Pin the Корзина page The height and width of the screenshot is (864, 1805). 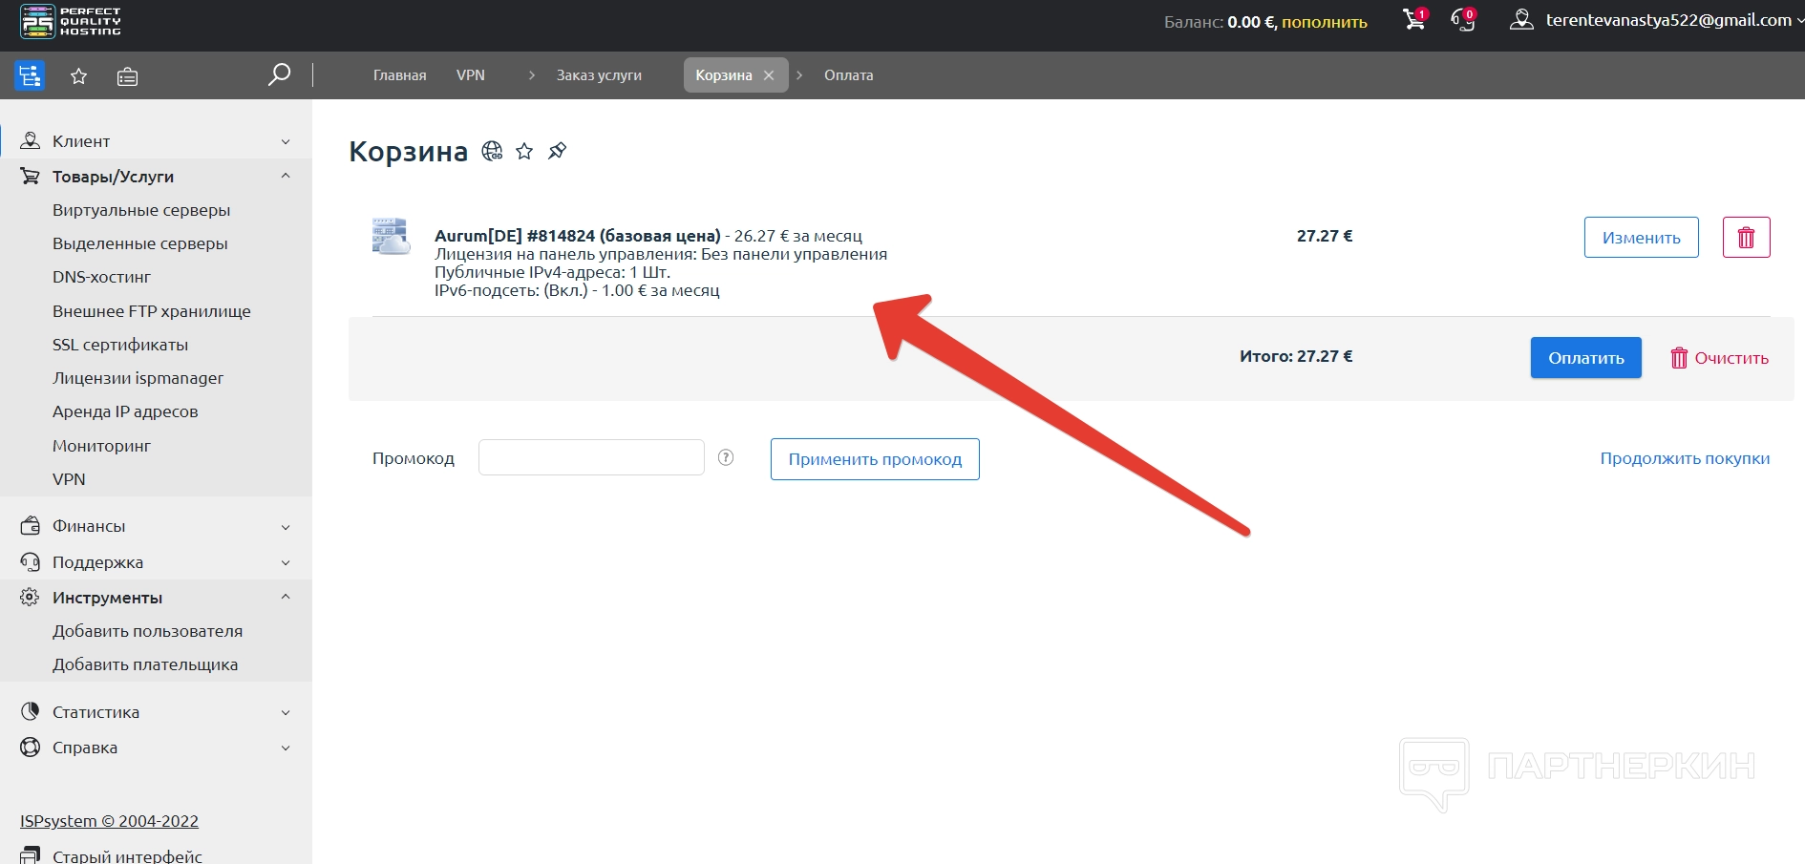[x=558, y=151]
